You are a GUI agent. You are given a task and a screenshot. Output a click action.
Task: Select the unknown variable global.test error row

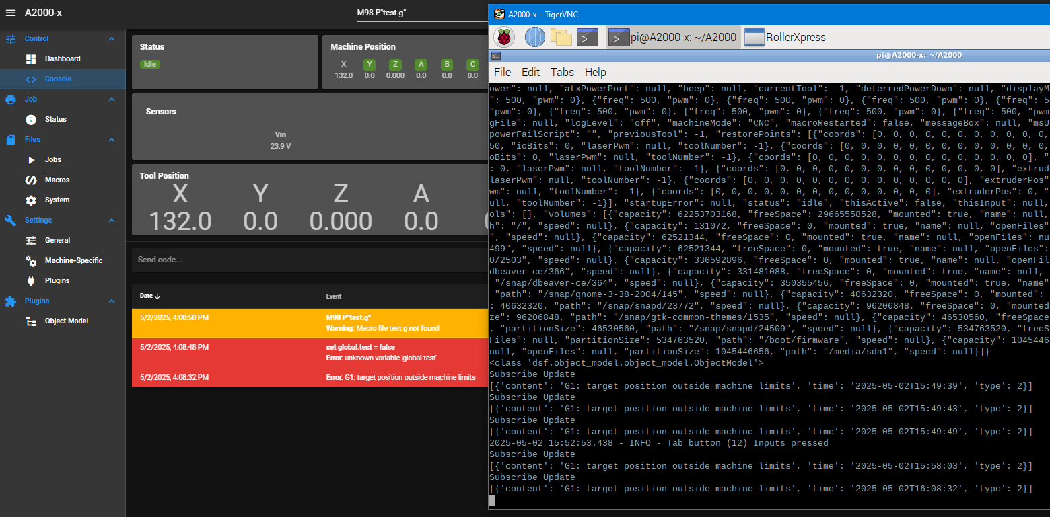click(310, 353)
